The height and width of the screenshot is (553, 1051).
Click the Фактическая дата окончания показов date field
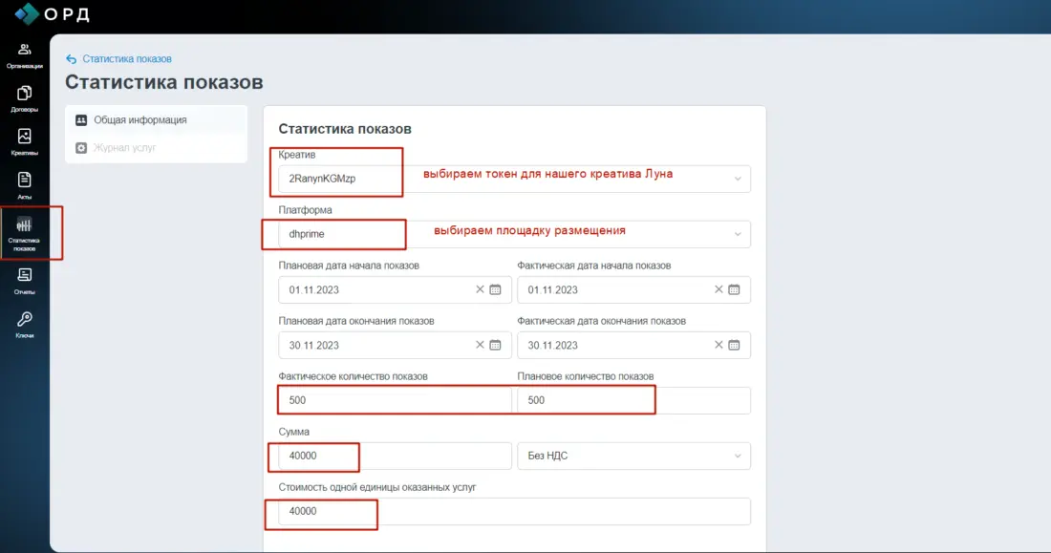pyautogui.click(x=633, y=345)
